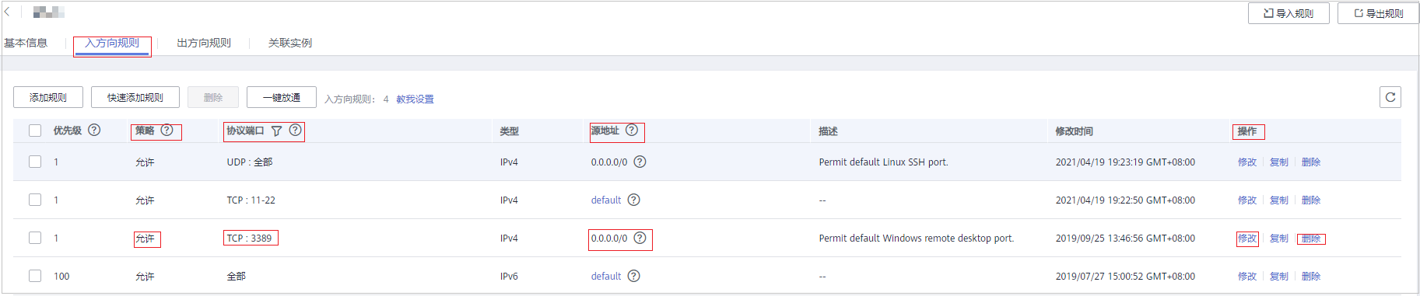Click the help icon next to 源地址 header
Image resolution: width=1420 pixels, height=296 pixels.
(x=632, y=130)
